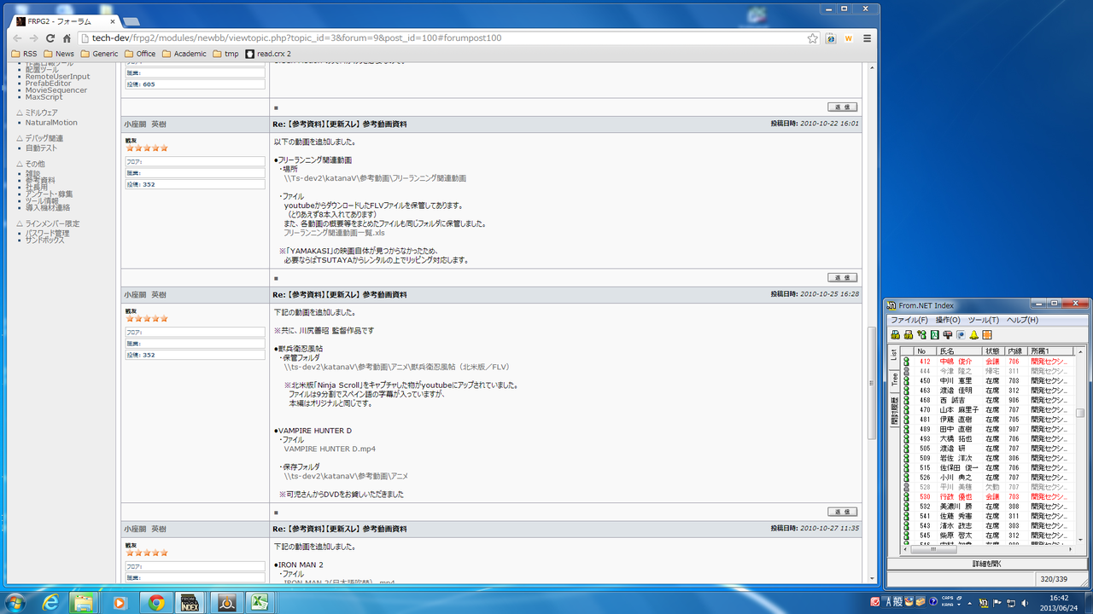Click the フリーランニング関連動画一覧.xls file name

[x=334, y=232]
